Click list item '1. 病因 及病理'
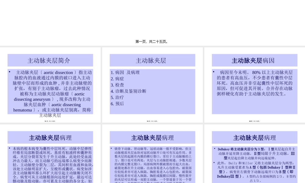Viewport: 305px width, 183px height. (125, 73)
